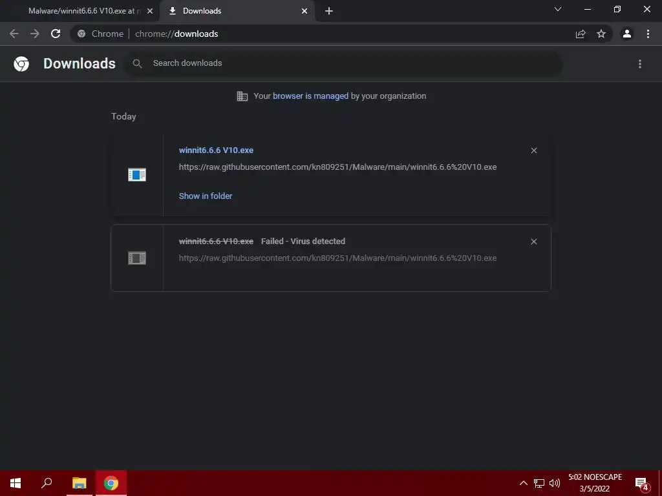
Task: Focus the Search downloads field
Action: [344, 63]
